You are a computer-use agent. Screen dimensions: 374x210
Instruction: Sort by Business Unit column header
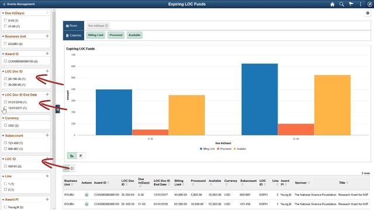[x=71, y=183]
